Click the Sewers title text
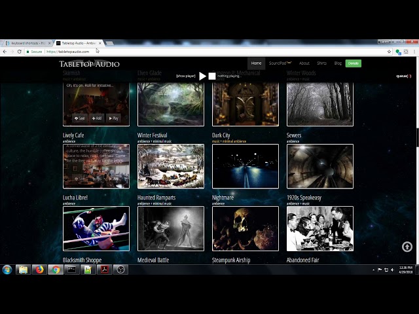The image size is (419, 314). pyautogui.click(x=294, y=135)
